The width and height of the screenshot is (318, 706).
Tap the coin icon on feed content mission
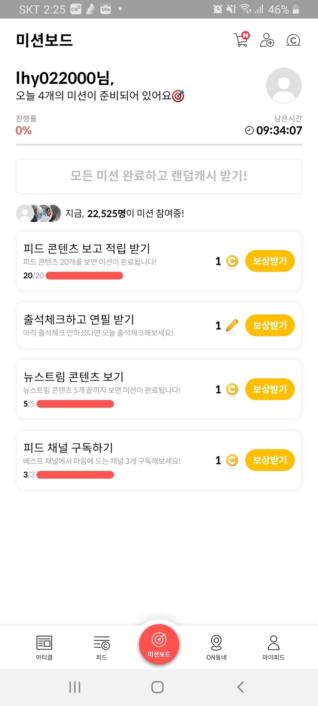coord(232,261)
